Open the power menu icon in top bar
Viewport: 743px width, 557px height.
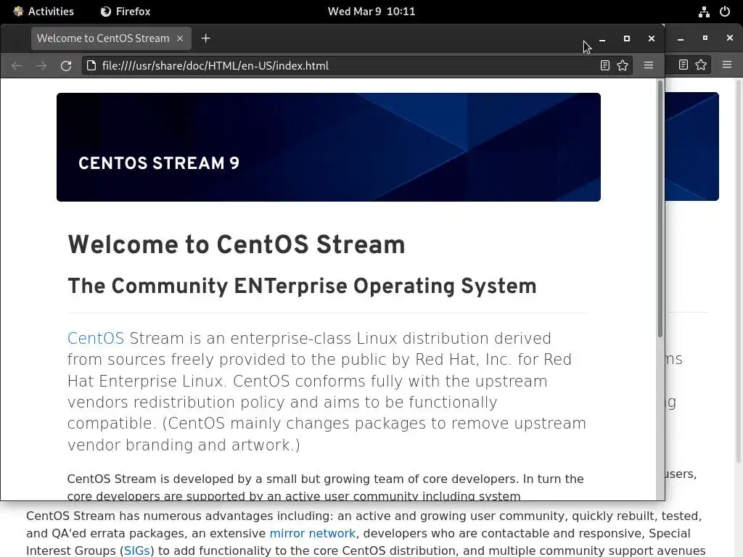725,12
